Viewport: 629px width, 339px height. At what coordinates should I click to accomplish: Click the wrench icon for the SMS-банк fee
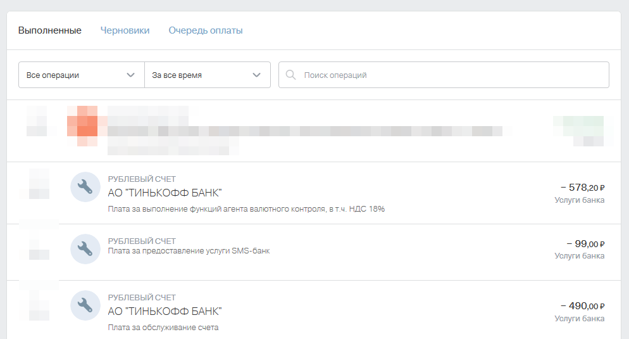[85, 249]
